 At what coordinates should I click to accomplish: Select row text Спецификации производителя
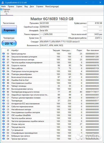24,133
